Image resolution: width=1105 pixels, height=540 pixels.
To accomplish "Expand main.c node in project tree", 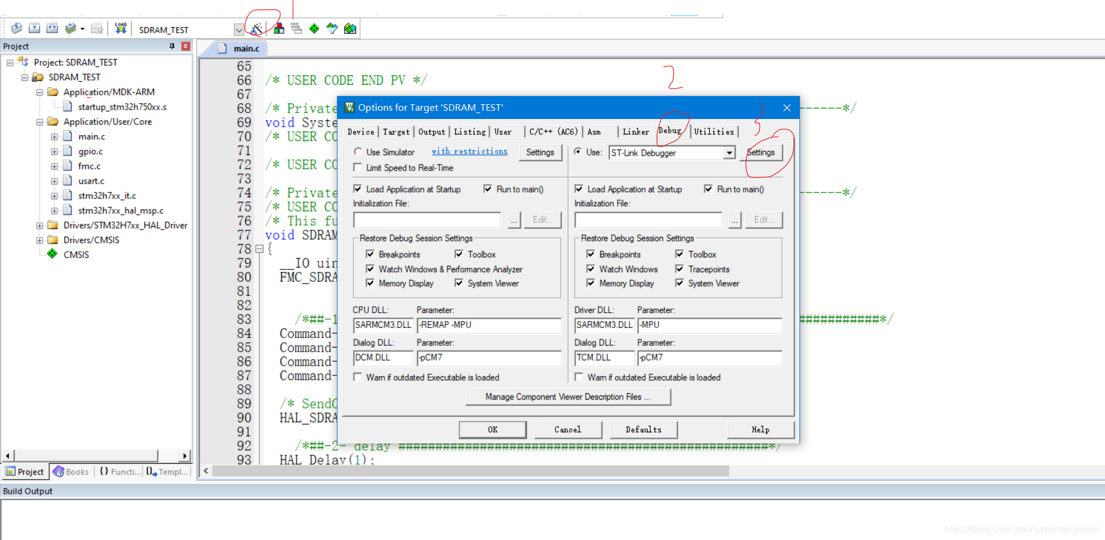I will tap(54, 136).
